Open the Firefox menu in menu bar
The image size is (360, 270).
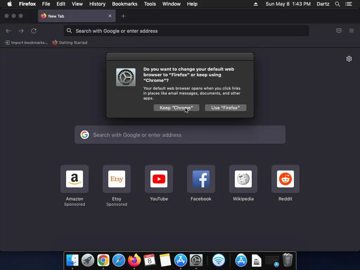[27, 4]
